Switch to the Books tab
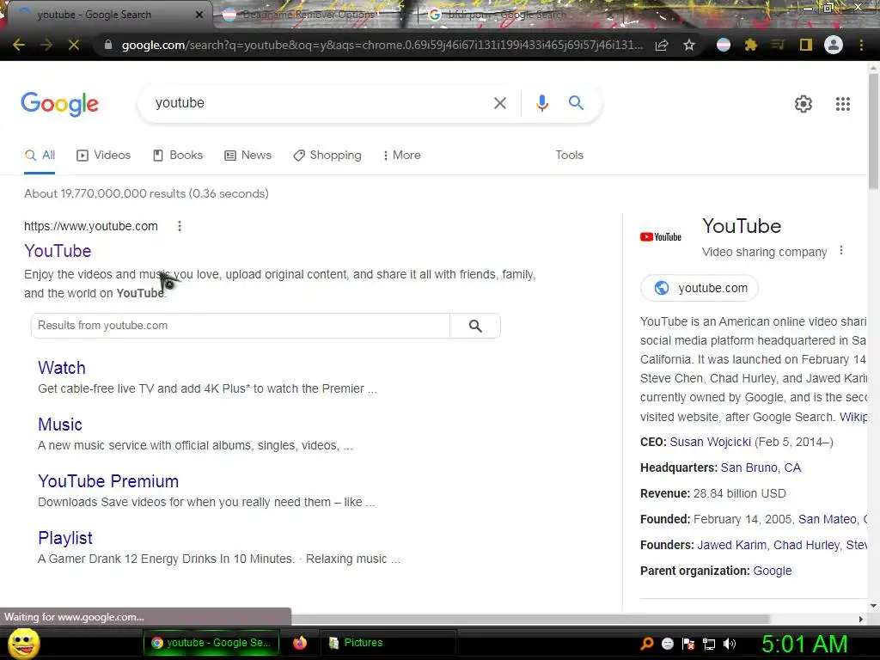880x660 pixels. click(x=178, y=156)
